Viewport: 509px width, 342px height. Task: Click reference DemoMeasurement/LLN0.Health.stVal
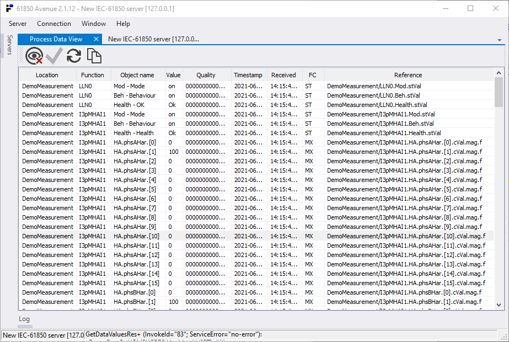377,105
